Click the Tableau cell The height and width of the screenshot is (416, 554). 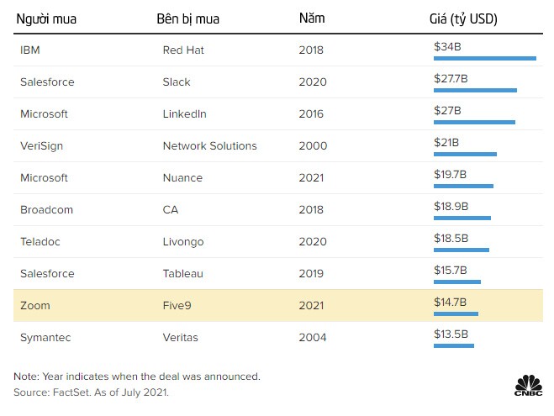(183, 274)
